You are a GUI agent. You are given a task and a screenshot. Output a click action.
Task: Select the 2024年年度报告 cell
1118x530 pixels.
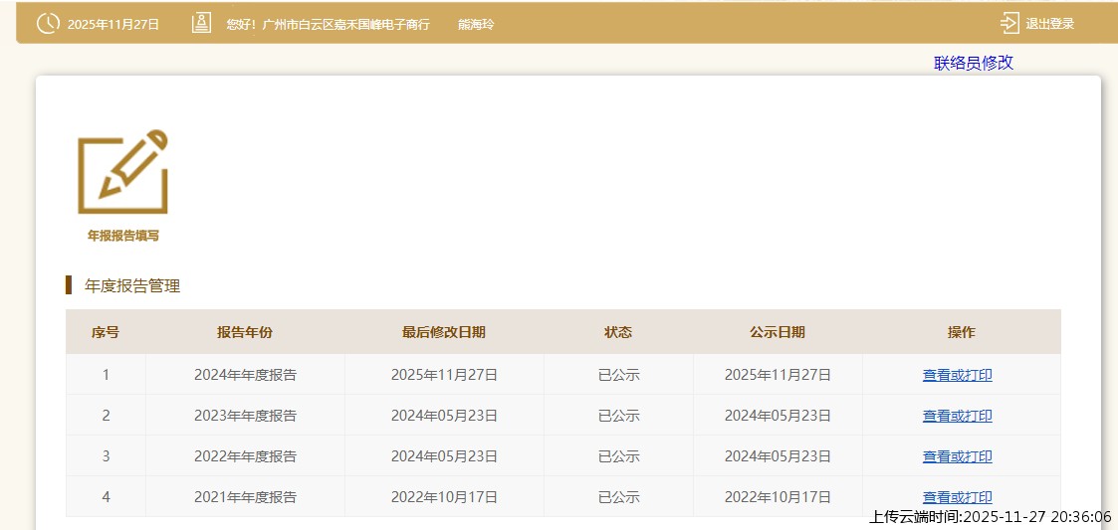pos(245,375)
